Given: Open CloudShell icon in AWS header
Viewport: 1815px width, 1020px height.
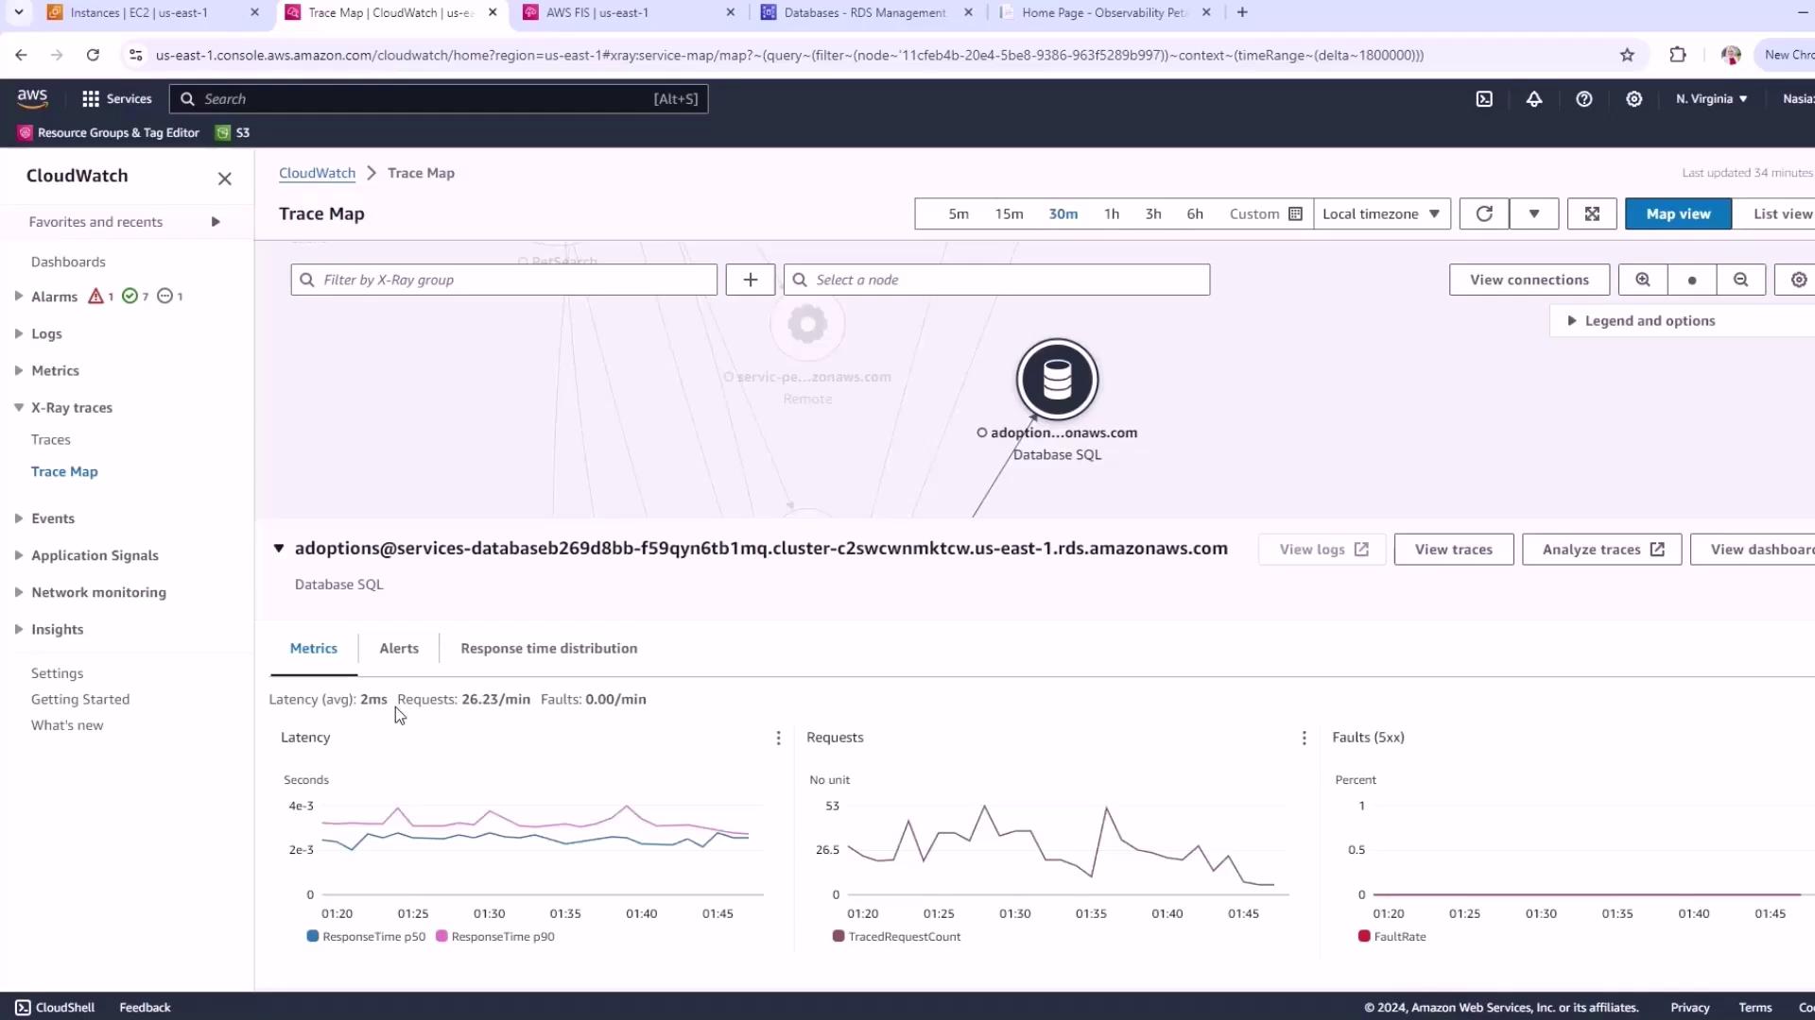Looking at the screenshot, I should [x=1484, y=98].
